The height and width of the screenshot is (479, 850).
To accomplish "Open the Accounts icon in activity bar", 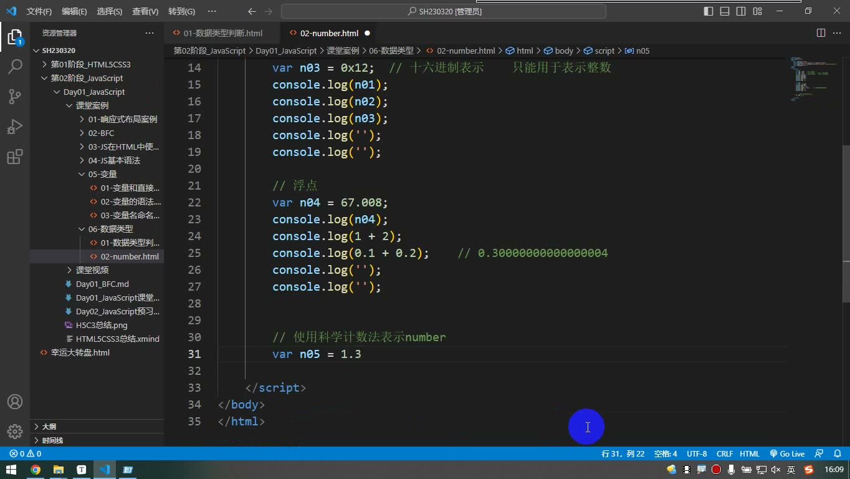I will [15, 402].
